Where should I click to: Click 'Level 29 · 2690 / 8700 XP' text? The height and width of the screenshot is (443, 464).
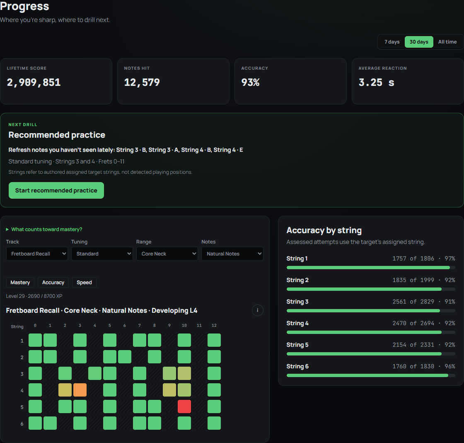[x=34, y=296]
